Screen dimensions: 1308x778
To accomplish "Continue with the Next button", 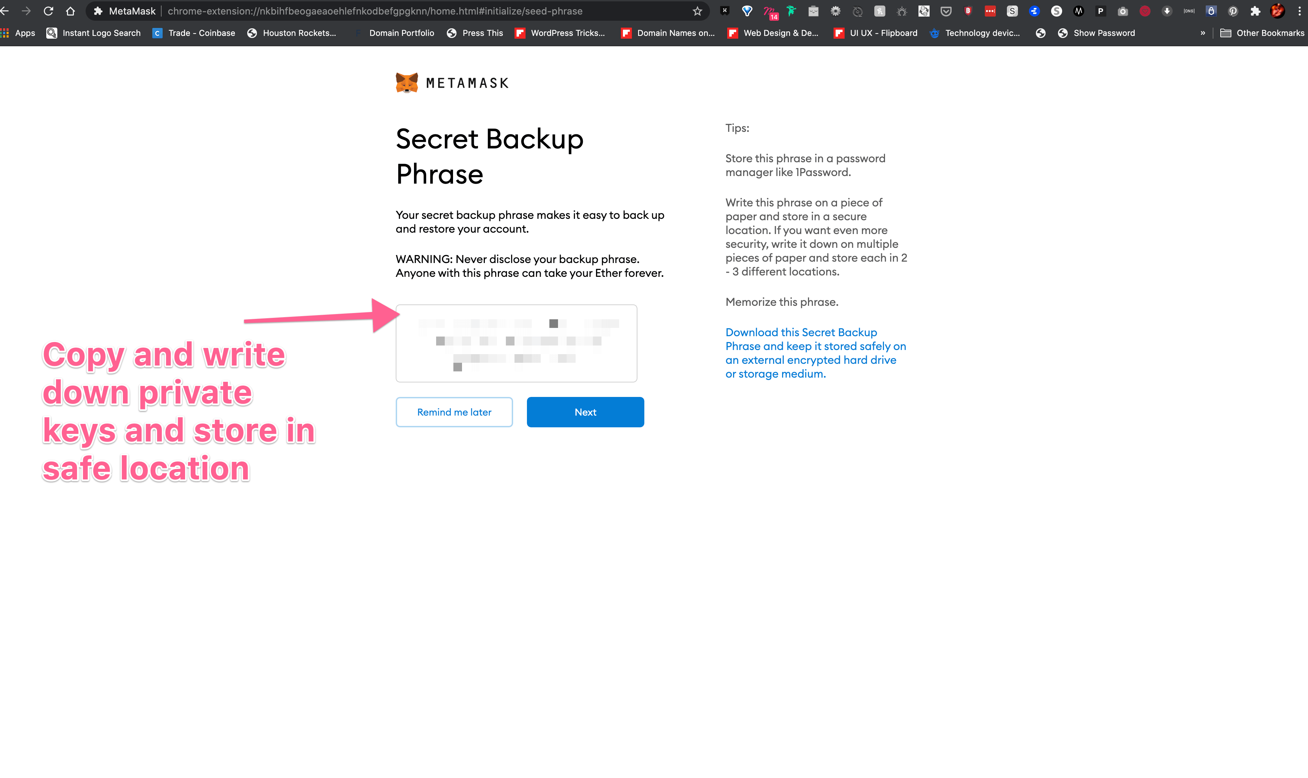I will [x=585, y=412].
